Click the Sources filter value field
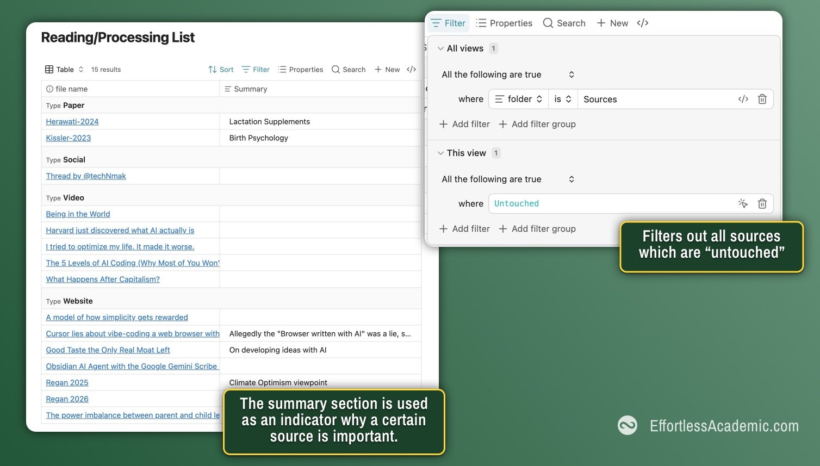This screenshot has height=466, width=820. (655, 99)
